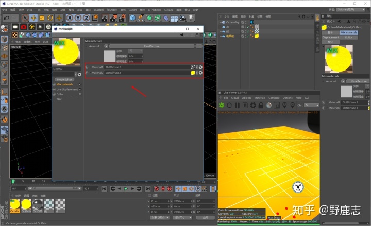Select the Move tool in the toolbar
371x226 pixels.
coord(33,18)
